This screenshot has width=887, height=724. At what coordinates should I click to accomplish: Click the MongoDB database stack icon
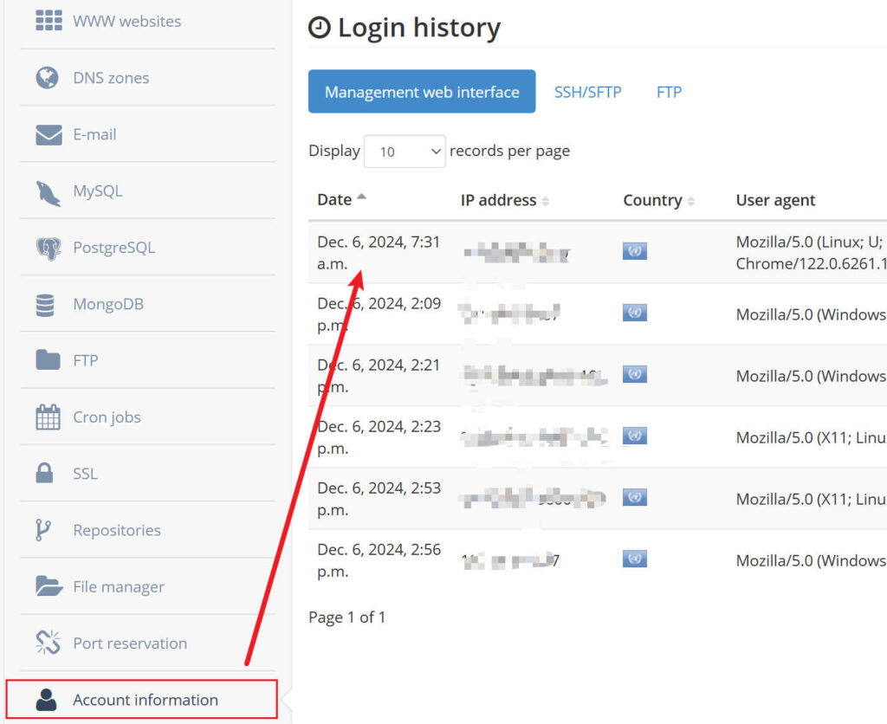[45, 305]
